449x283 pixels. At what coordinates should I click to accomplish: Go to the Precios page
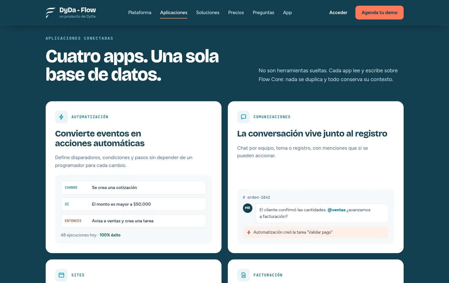click(236, 13)
